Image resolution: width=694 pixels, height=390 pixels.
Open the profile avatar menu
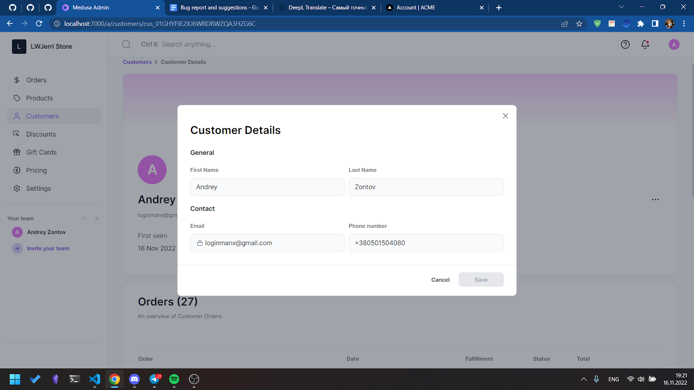(x=674, y=44)
